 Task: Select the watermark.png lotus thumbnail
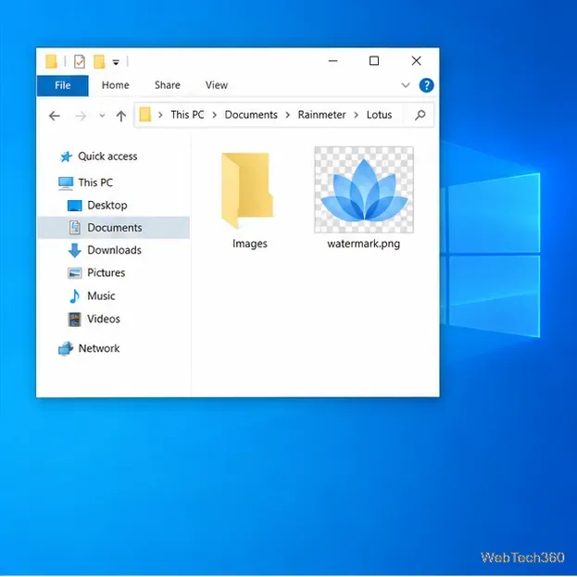pos(364,190)
